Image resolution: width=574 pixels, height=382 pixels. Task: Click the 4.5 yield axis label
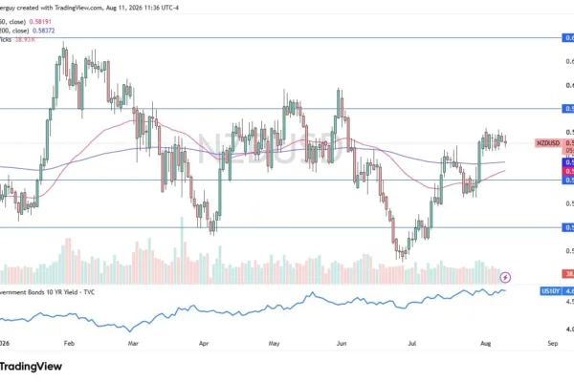click(569, 302)
